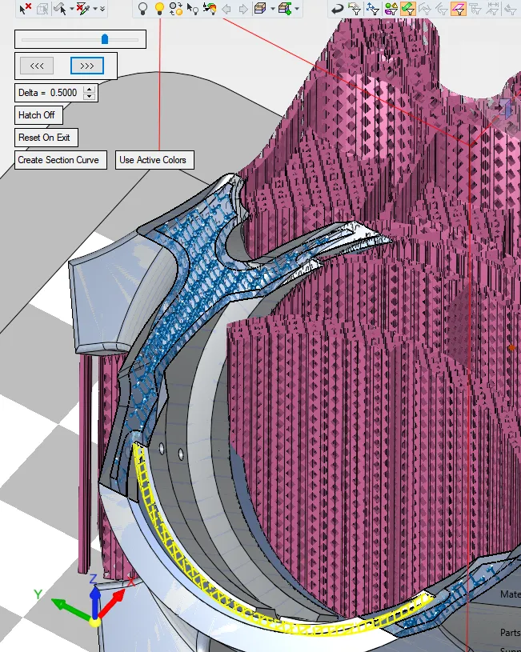Viewport: 521px width, 652px height.
Task: Open the dropdown beside the 3D box icon
Action: click(x=272, y=9)
